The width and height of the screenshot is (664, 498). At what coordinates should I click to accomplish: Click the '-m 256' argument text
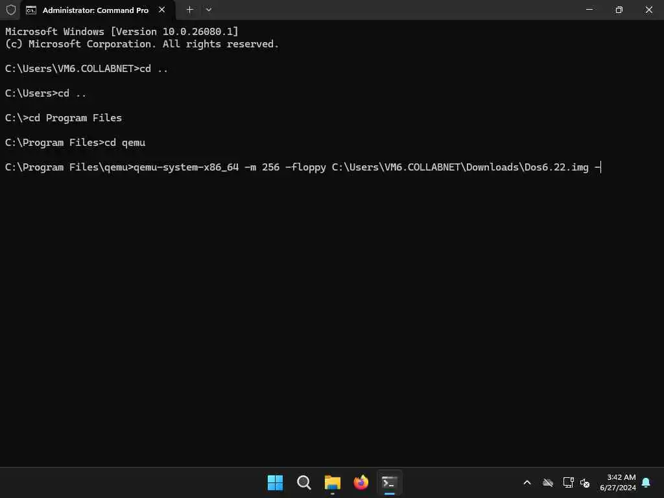(x=262, y=167)
